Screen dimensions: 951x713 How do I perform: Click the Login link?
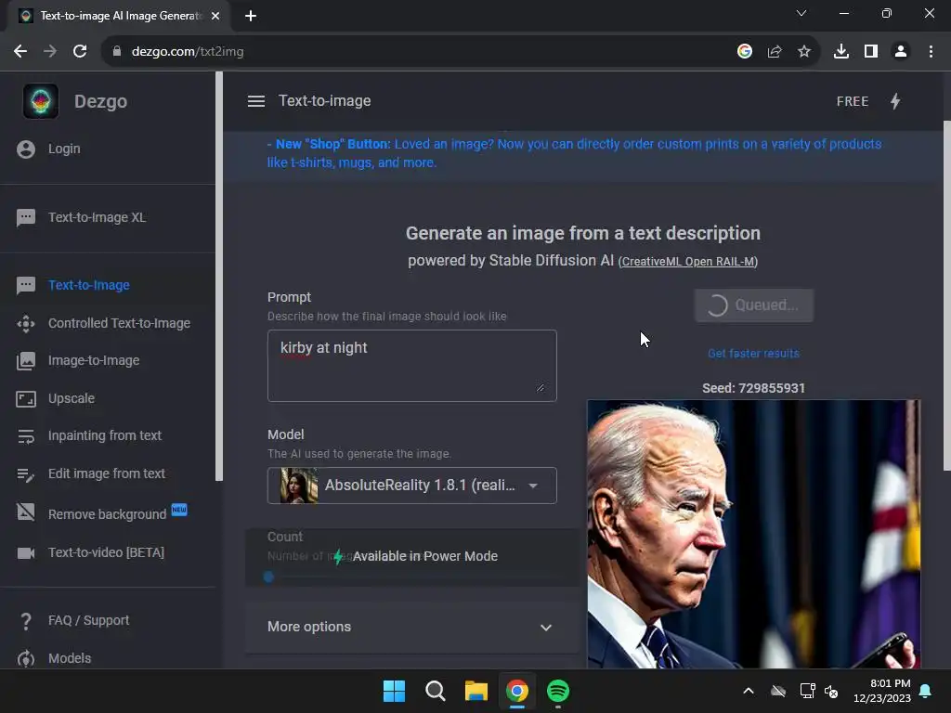(x=64, y=149)
